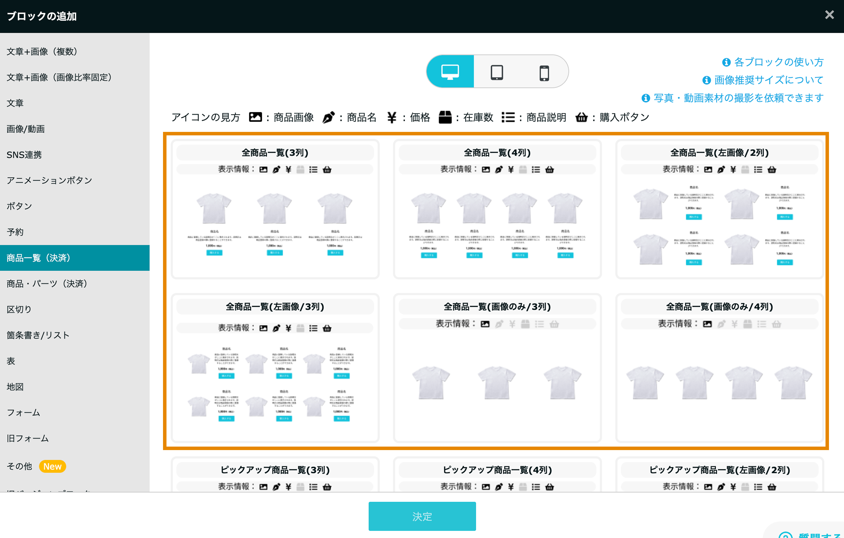Switch to desktop preview icon

tap(450, 71)
